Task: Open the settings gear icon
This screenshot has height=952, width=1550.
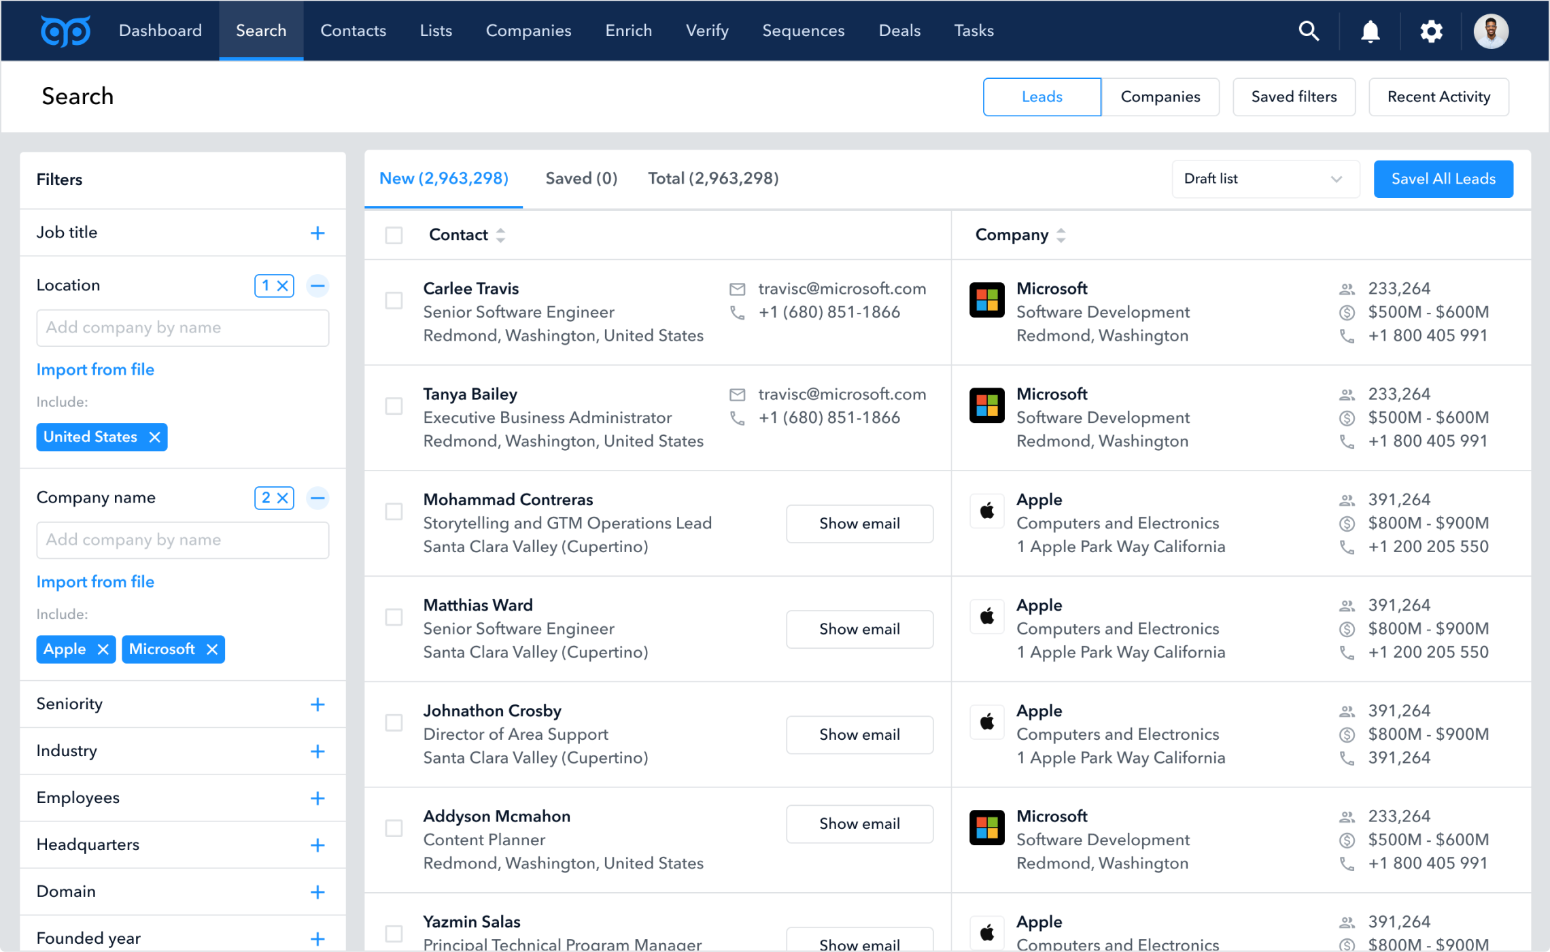Action: (x=1431, y=31)
